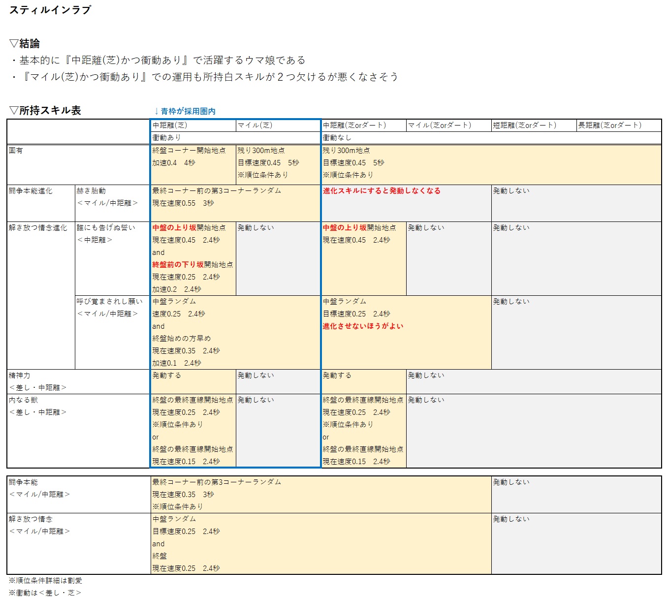This screenshot has width=669, height=597.
Task: Select the ▽結論 heading
Action: coord(25,43)
